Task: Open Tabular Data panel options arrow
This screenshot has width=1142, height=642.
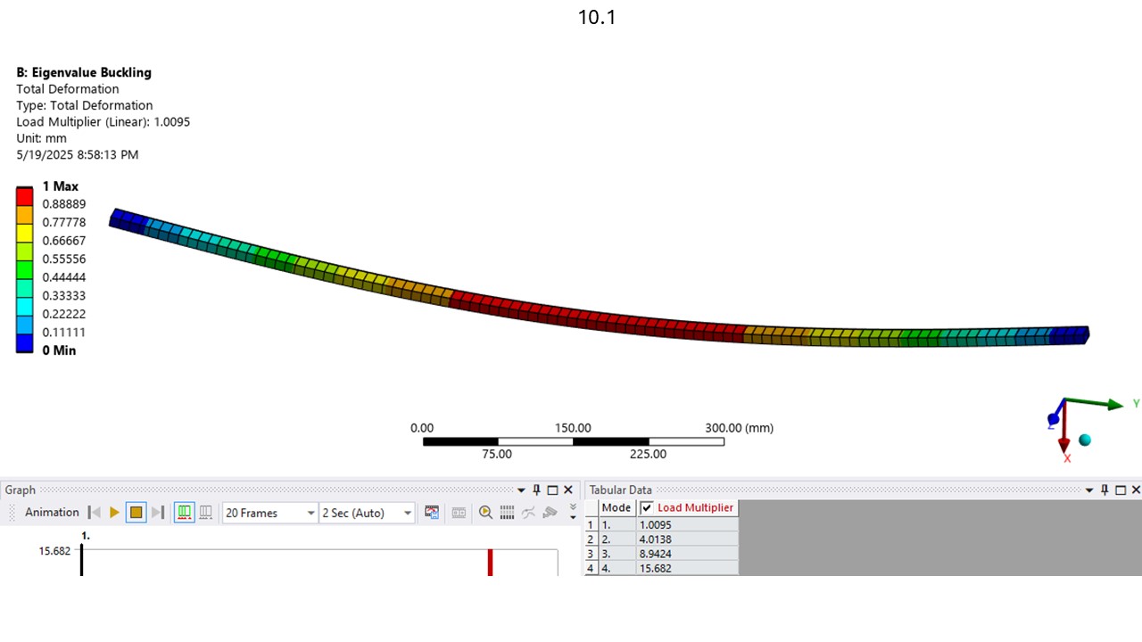Action: click(x=1089, y=490)
